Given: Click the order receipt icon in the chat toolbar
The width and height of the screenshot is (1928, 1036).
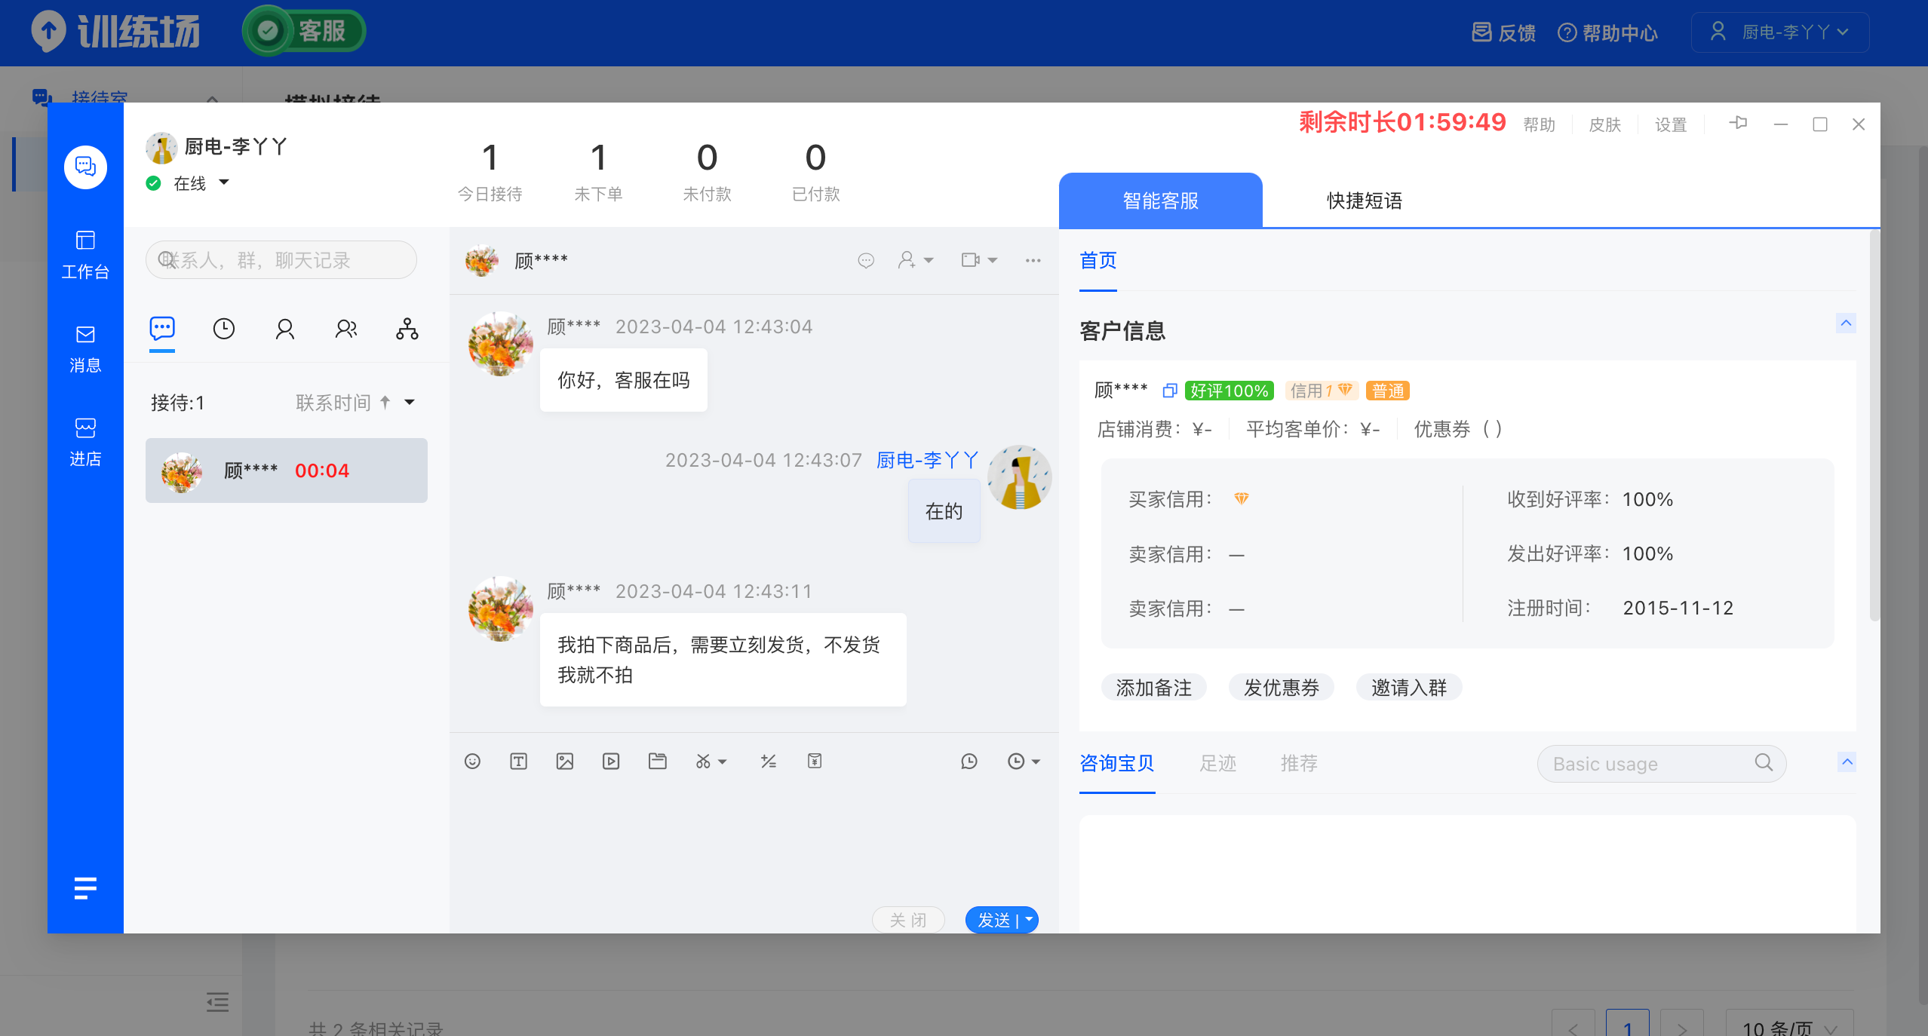Looking at the screenshot, I should 815,762.
